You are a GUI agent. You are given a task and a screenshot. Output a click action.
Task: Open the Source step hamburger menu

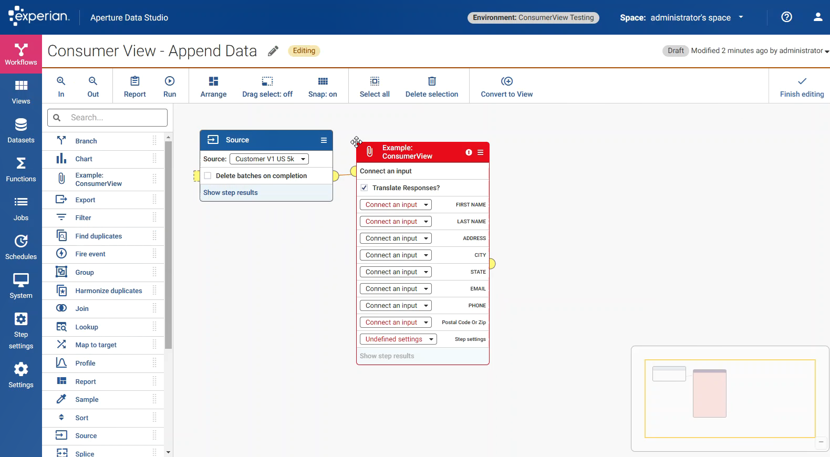click(324, 140)
